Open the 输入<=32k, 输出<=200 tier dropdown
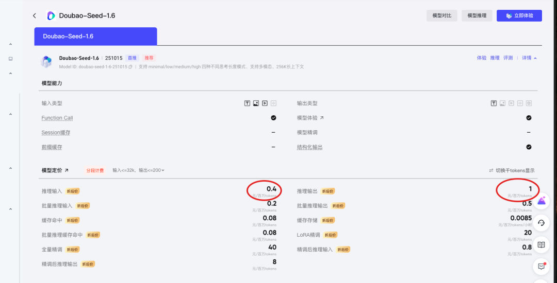This screenshot has height=283, width=557. [138, 170]
